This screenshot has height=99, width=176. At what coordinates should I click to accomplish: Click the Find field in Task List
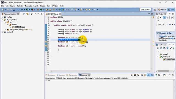pos(160,24)
